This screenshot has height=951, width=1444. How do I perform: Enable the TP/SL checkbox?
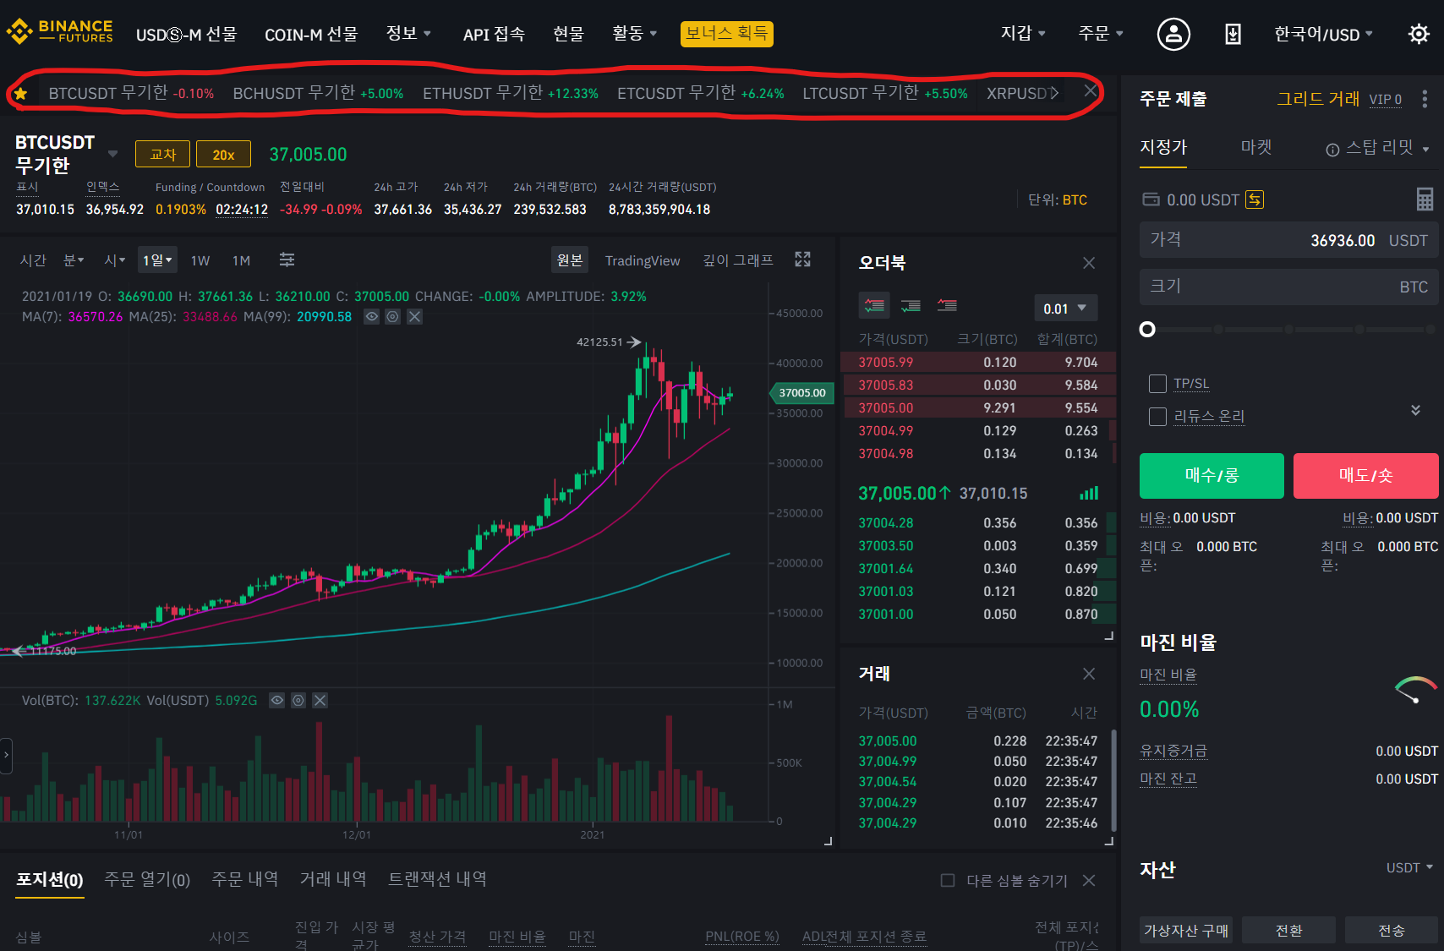(x=1157, y=384)
